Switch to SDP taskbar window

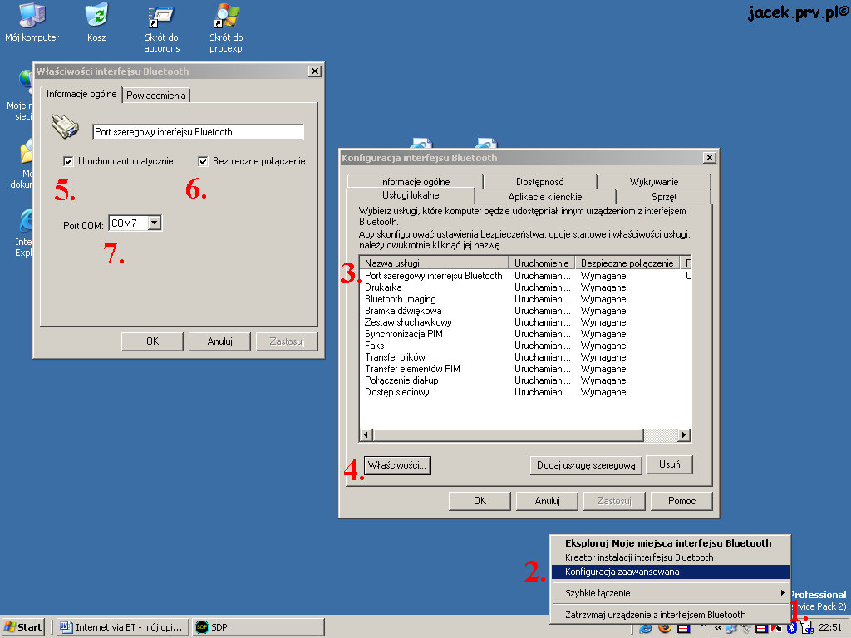[x=258, y=627]
